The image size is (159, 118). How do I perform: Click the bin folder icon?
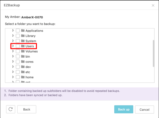click(23, 56)
